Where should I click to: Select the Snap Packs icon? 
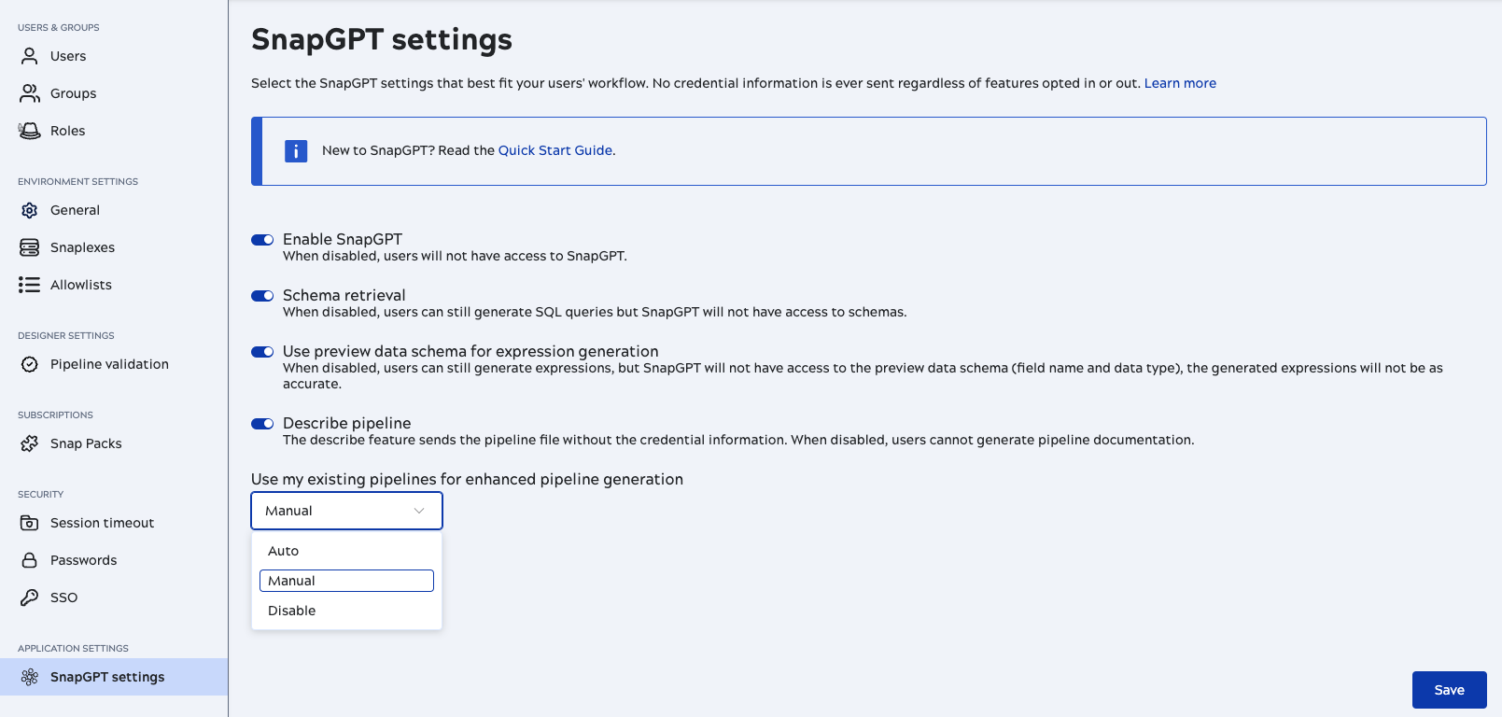[x=29, y=443]
